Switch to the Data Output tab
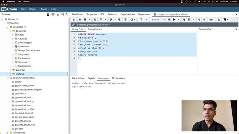Viewport: 239px width, 134px height. tap(78, 79)
